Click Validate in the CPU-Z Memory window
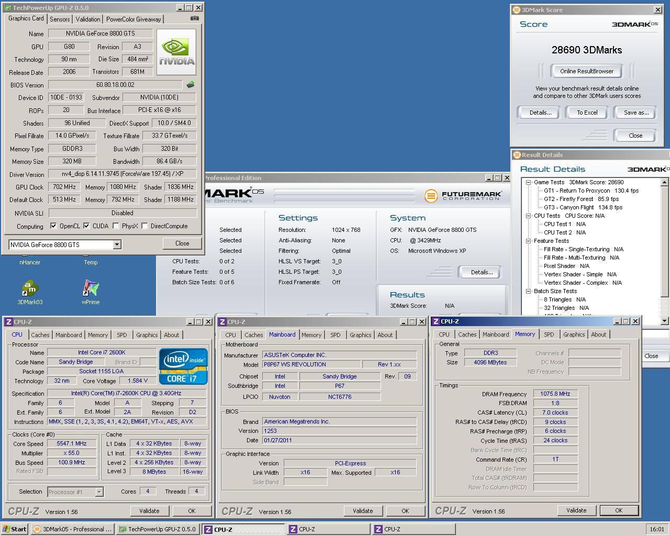 [576, 510]
